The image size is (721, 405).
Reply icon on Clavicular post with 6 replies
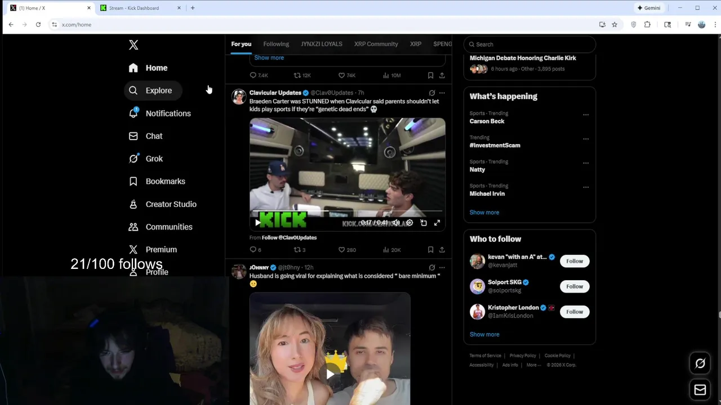(253, 250)
